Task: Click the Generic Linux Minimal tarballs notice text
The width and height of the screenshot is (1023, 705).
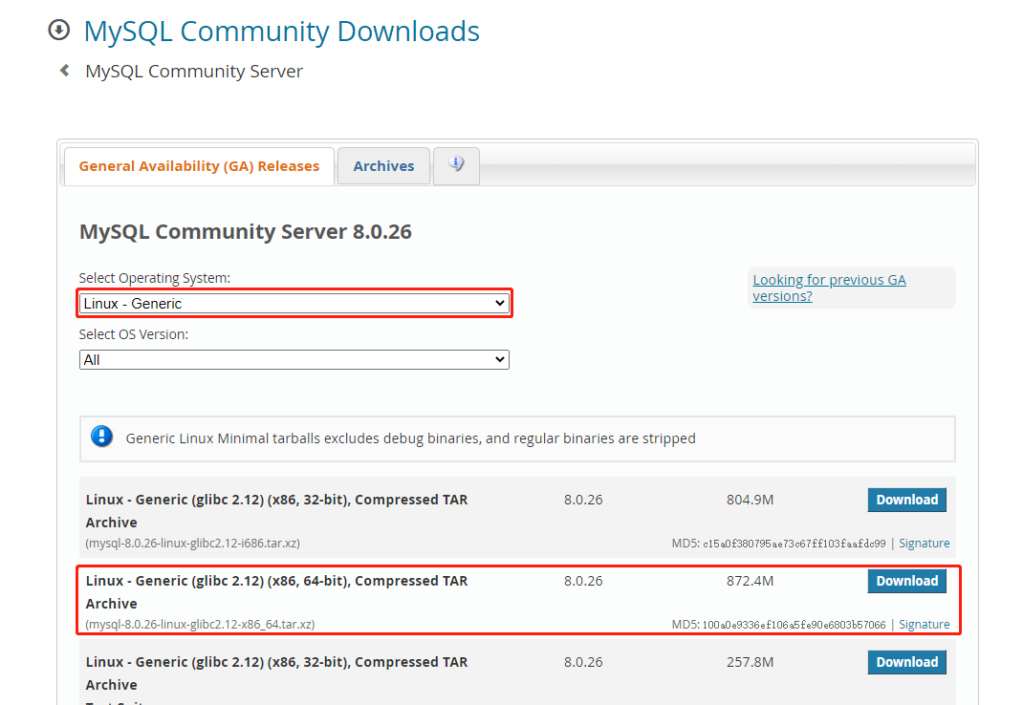Action: [x=410, y=438]
